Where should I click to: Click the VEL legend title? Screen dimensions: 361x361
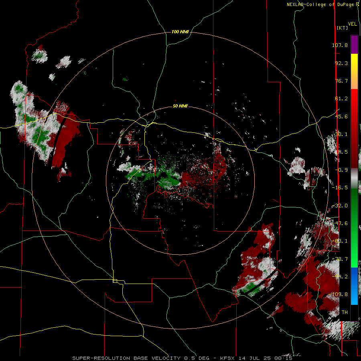[352, 24]
